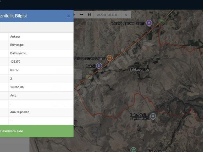Click the Petrol Lokanta restaurant pin
The image size is (203, 152).
tap(110, 58)
